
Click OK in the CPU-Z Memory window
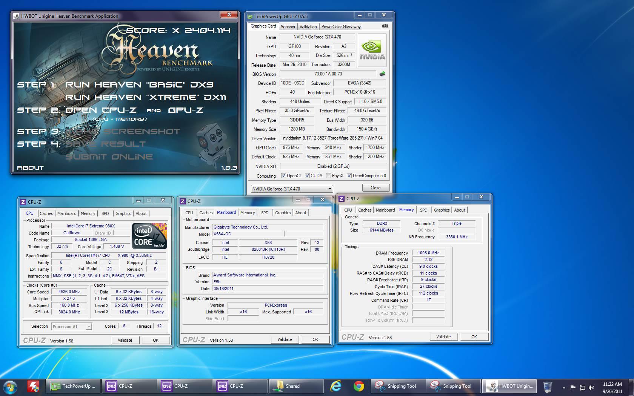pos(474,337)
